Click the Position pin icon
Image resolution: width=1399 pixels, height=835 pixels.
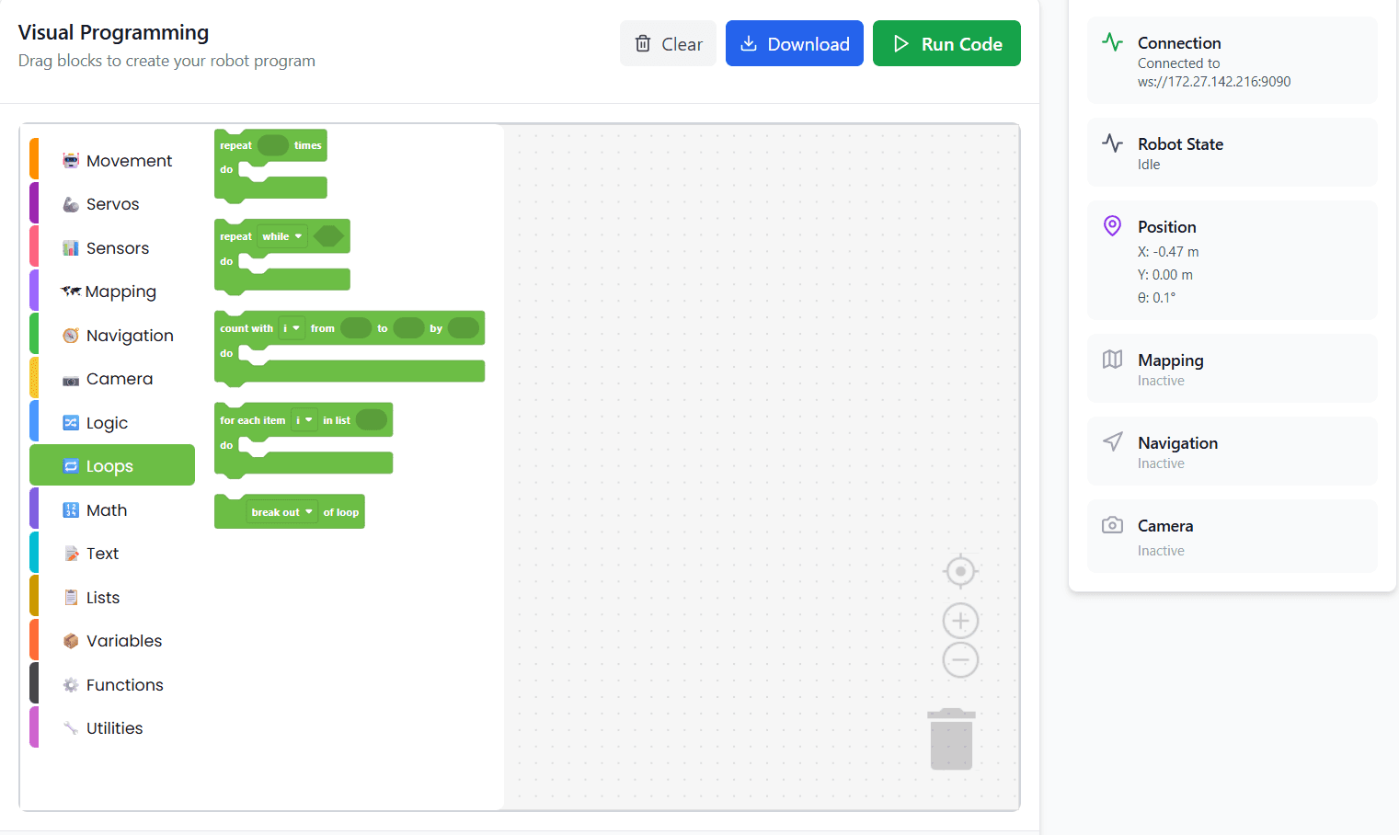click(1112, 226)
